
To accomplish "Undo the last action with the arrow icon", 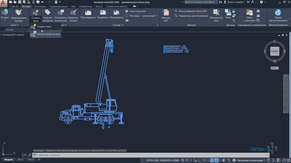I will click(43, 2).
